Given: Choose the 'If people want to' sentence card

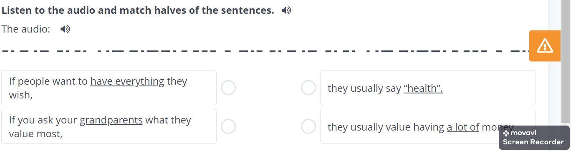Looking at the screenshot, I should (x=109, y=88).
